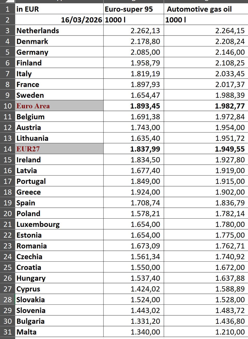Click Italy's gas oil value 2.033,45
The height and width of the screenshot is (339, 248).
click(230, 74)
